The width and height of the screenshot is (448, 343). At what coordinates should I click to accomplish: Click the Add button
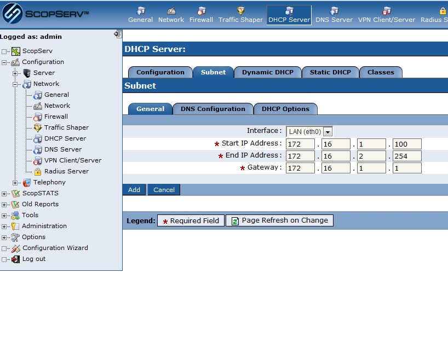pos(134,190)
